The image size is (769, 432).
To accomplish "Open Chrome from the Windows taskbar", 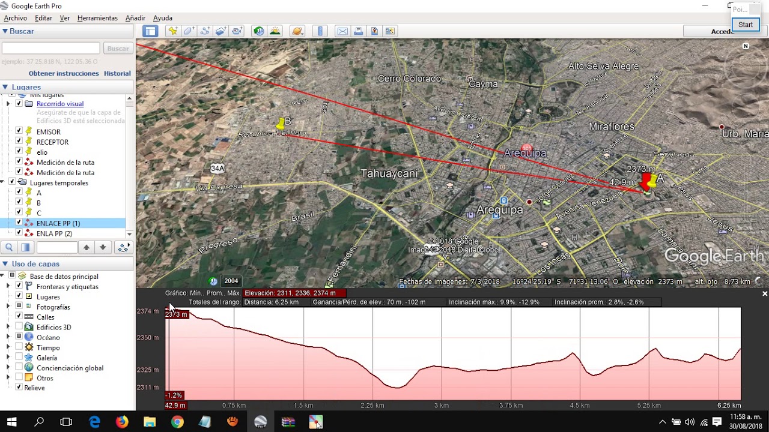I will [x=177, y=422].
